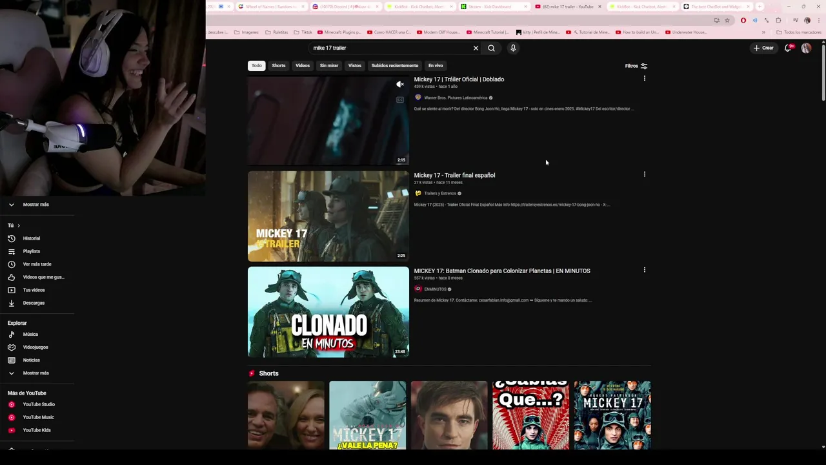This screenshot has height=465, width=826.
Task: Open the Mickey 17 poster Short
Action: tap(612, 415)
